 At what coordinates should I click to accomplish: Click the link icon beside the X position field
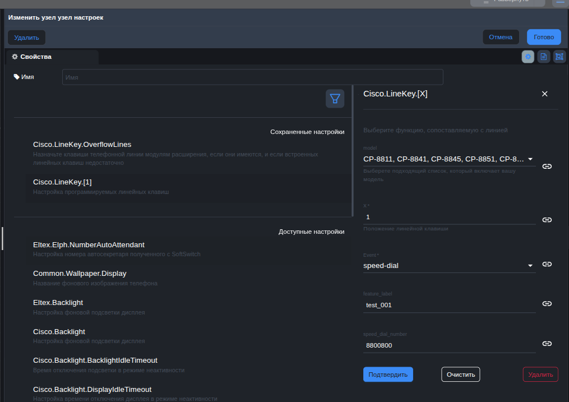(547, 220)
